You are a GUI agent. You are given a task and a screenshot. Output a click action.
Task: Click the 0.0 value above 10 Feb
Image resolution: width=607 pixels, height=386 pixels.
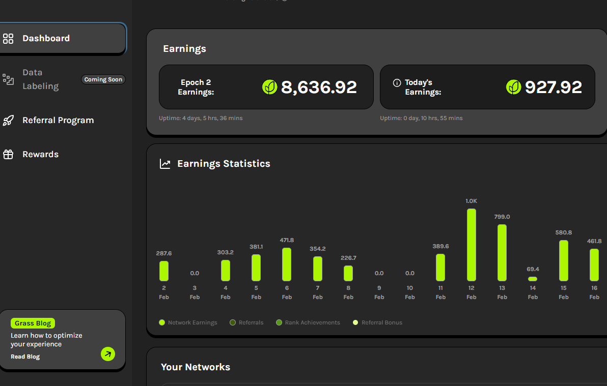point(409,273)
